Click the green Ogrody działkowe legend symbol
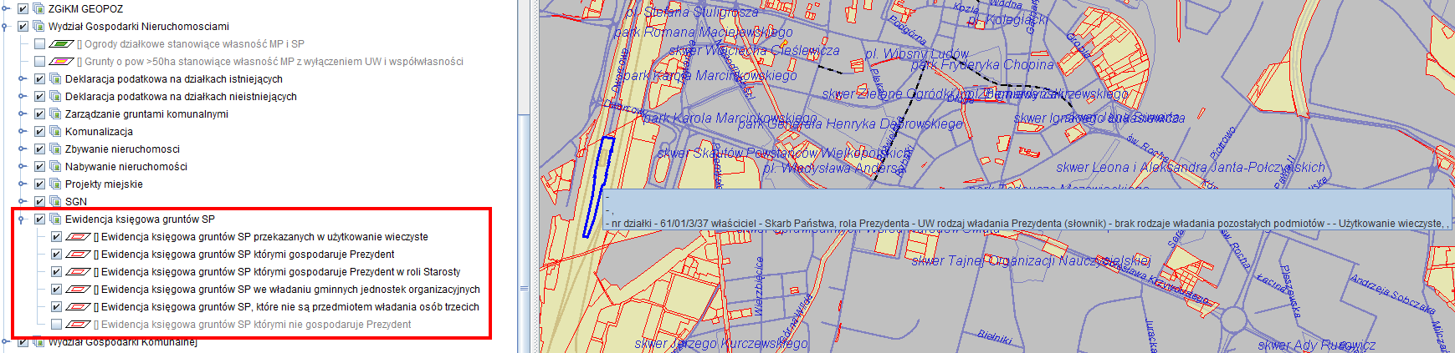Viewport: 1455px width, 353px height. point(61,44)
